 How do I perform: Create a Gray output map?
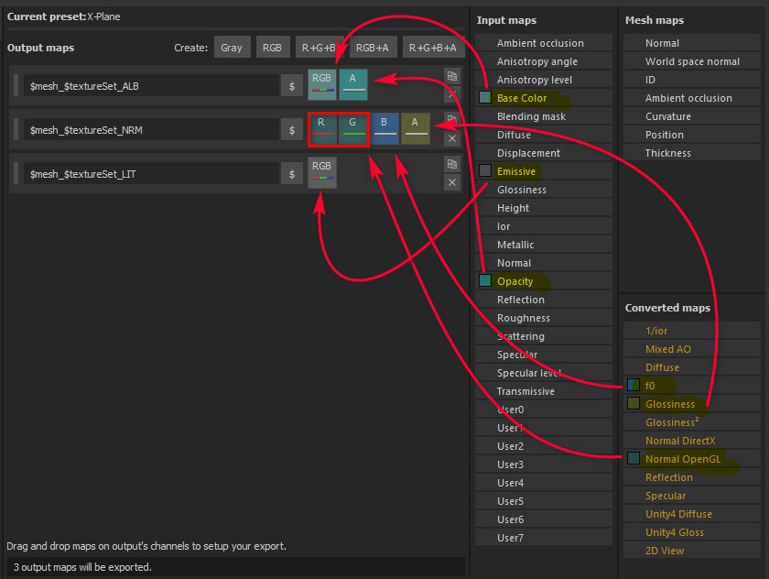[232, 48]
